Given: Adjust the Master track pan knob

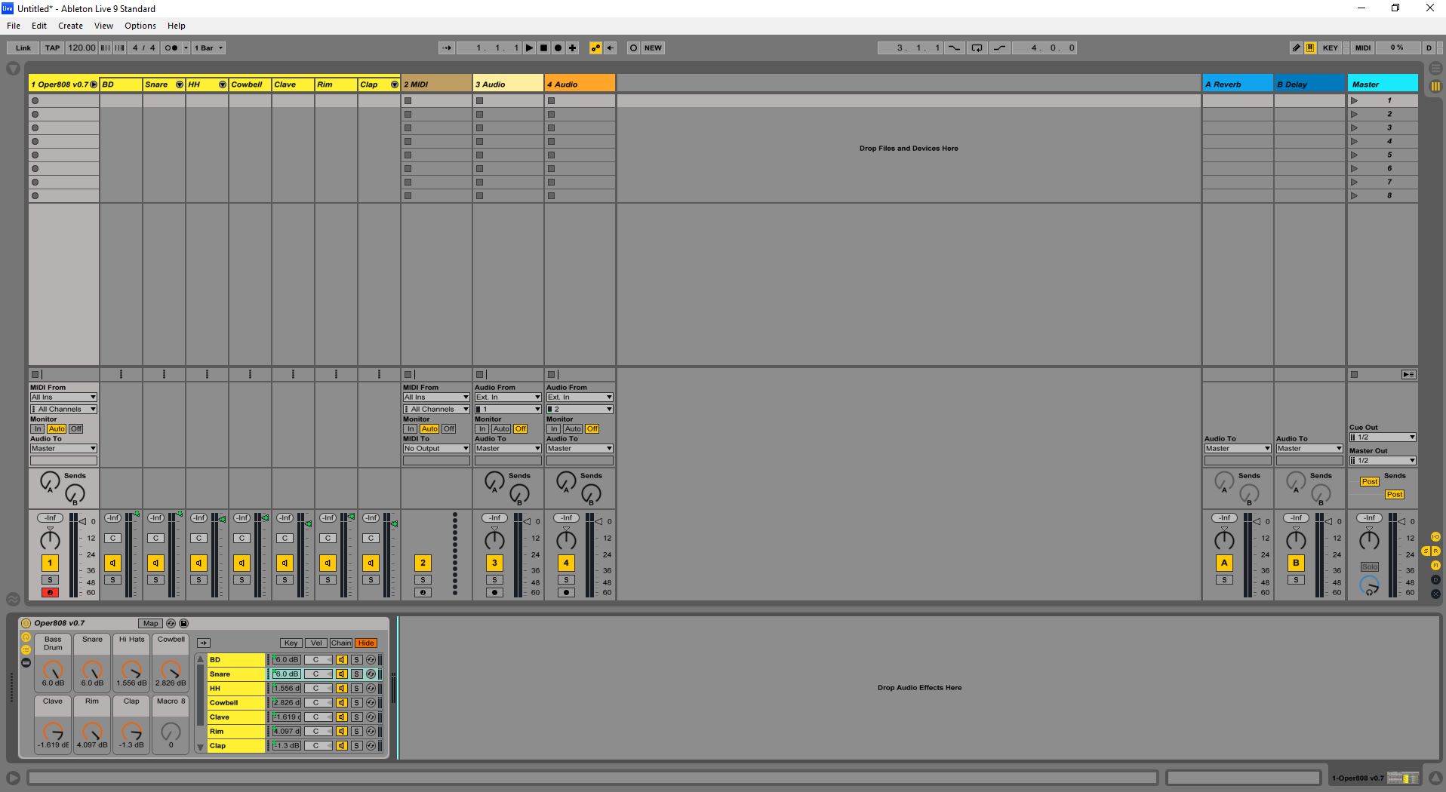Looking at the screenshot, I should 1369,540.
